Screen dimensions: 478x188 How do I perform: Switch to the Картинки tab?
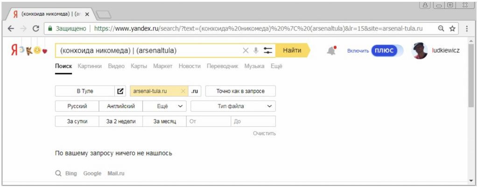[x=90, y=66]
